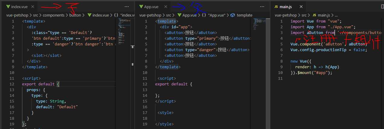This screenshot has width=384, height=129.
Task: Click aButton type="primary" line in App.vue
Action: pyautogui.click(x=208, y=38)
